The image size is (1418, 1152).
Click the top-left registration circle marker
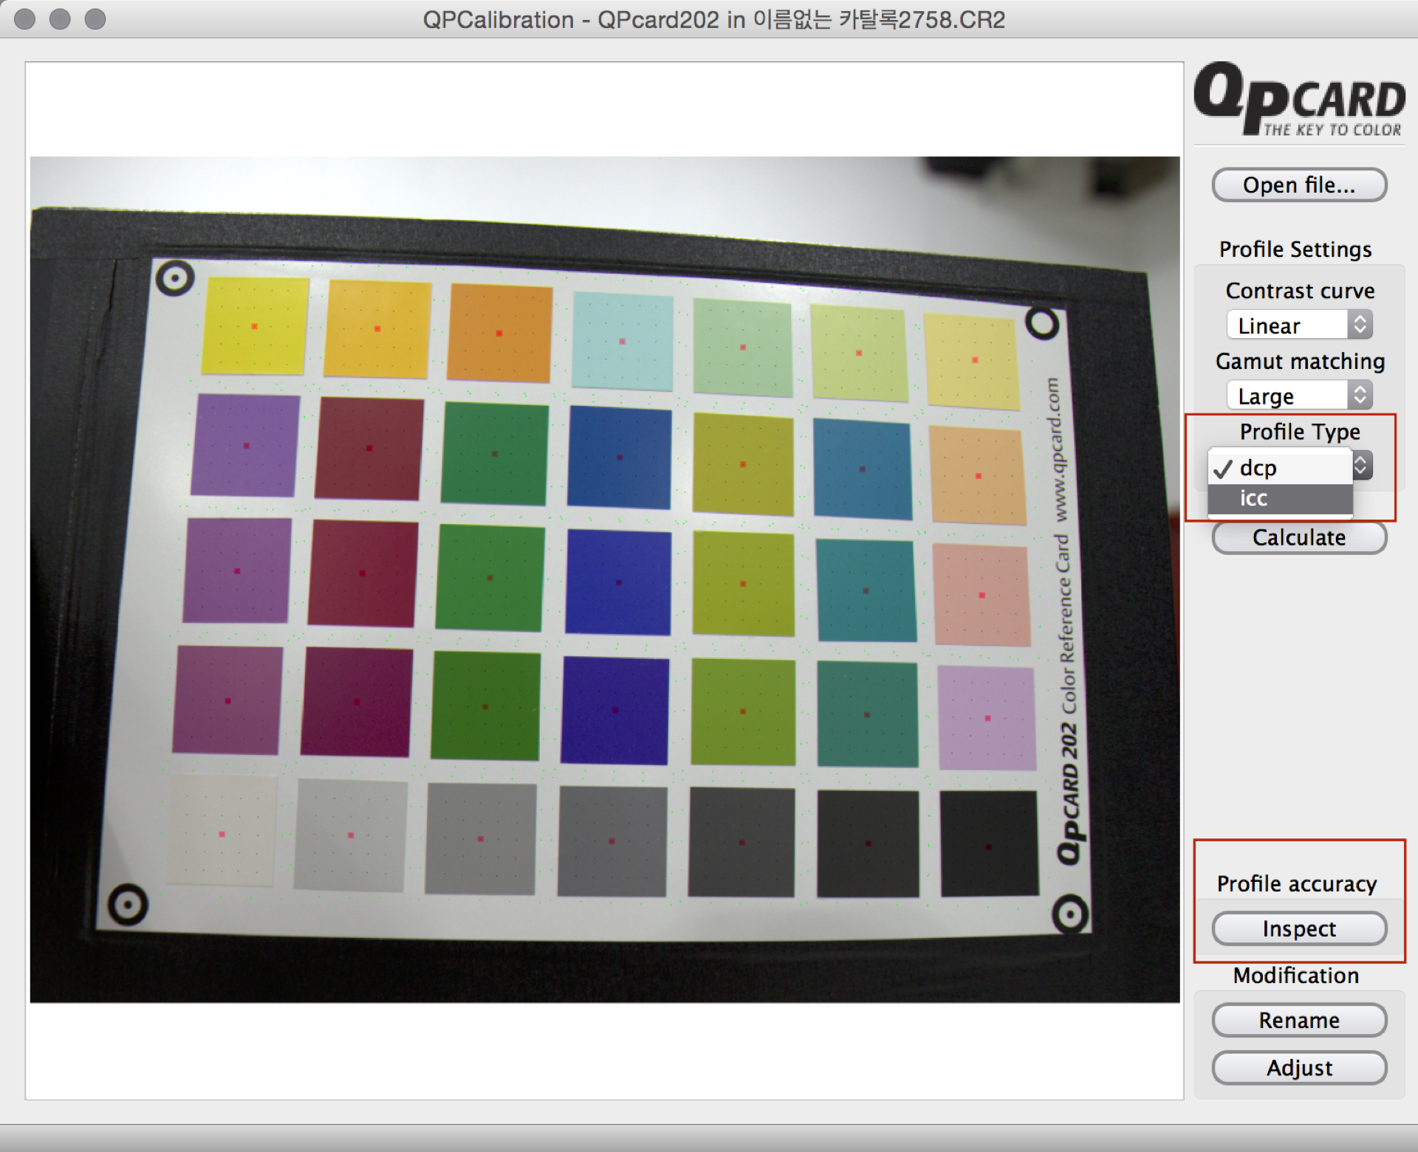click(175, 278)
